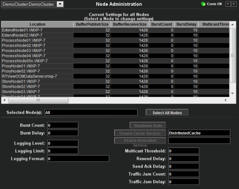Click the horizontal scrollbar thumb
Viewport: 239px width, 189px height.
point(38,100)
